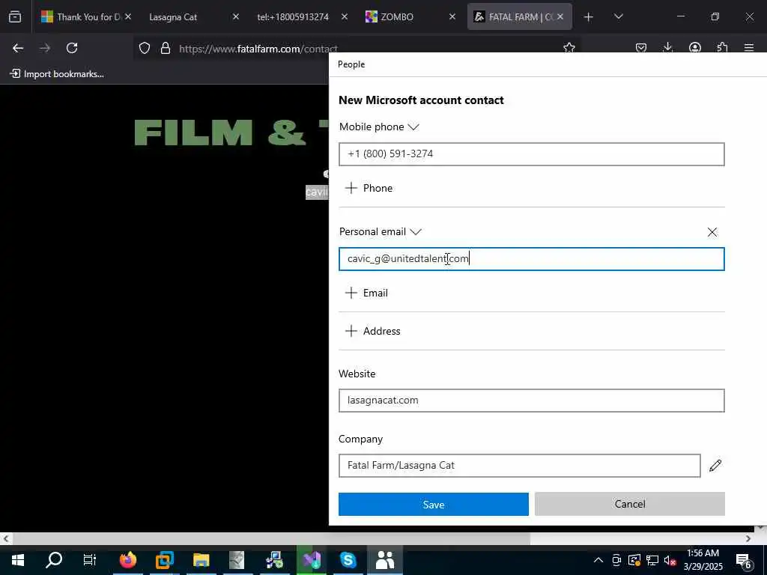The width and height of the screenshot is (767, 575).
Task: Reload the Fatal Farm page
Action: click(72, 48)
